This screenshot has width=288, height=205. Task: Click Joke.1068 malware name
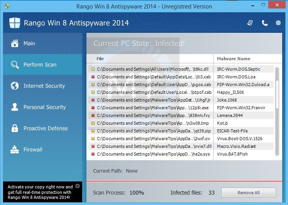227,100
